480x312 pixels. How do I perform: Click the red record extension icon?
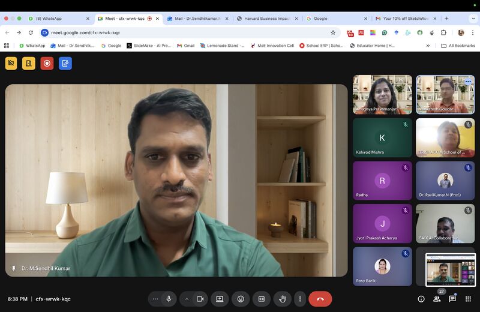pyautogui.click(x=47, y=63)
